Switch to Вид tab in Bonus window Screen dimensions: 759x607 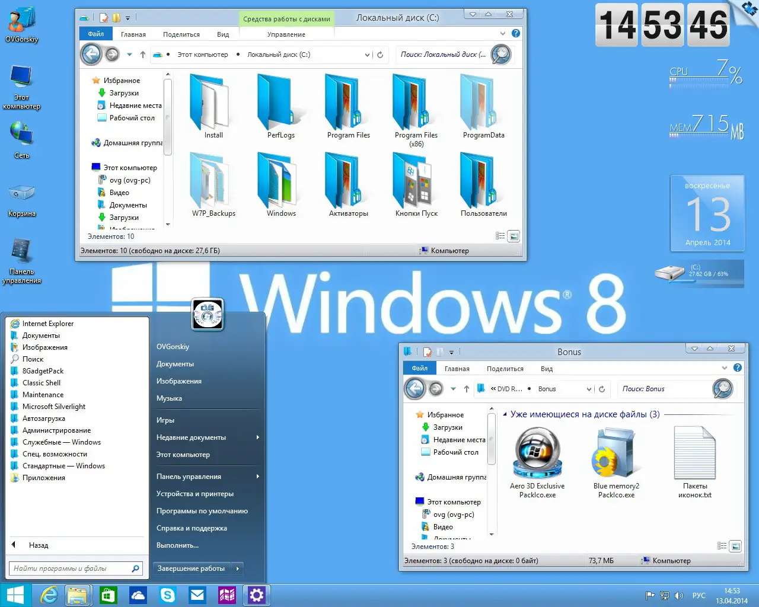[547, 369]
